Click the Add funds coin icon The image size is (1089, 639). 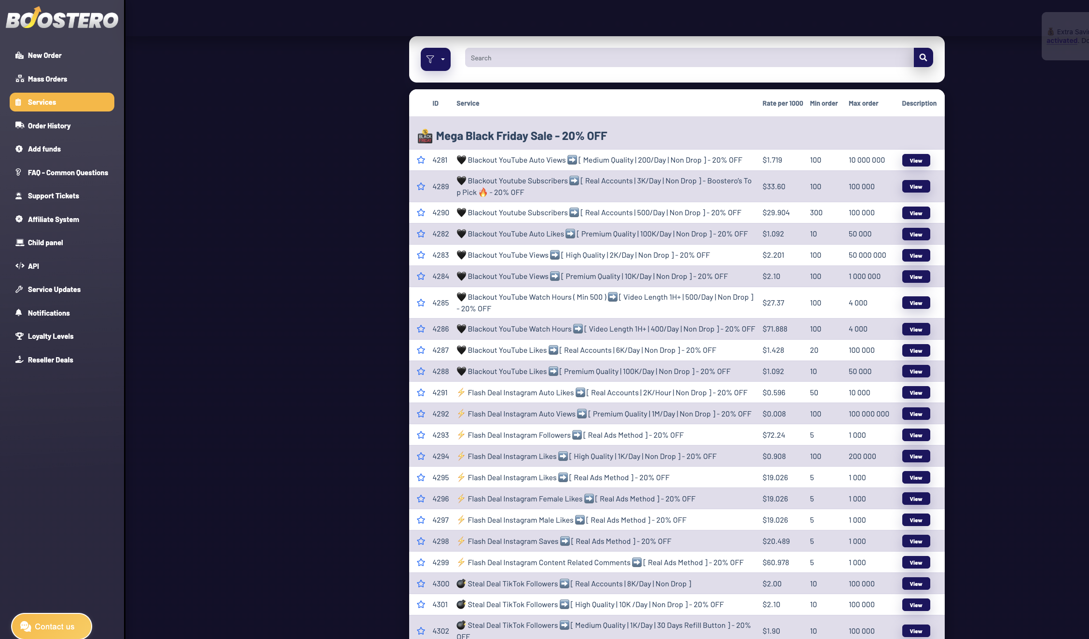(19, 149)
